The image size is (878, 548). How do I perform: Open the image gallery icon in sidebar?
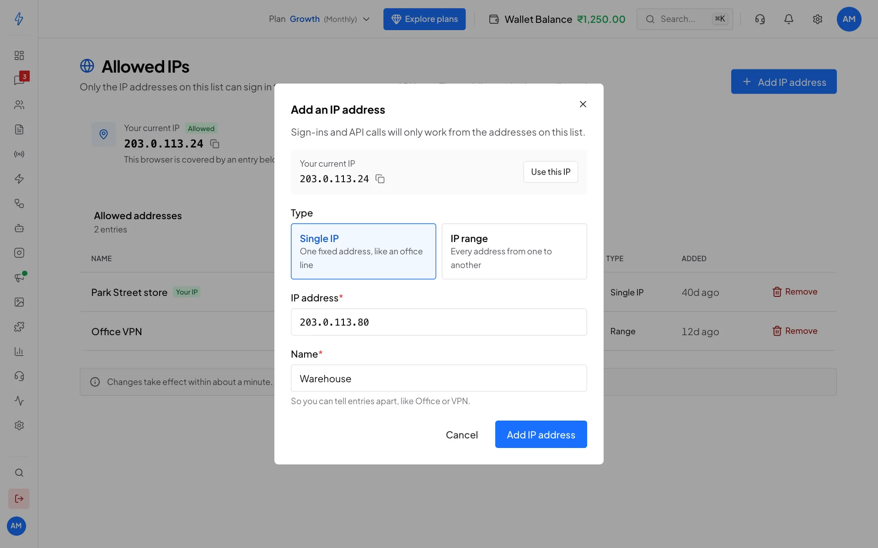point(19,302)
